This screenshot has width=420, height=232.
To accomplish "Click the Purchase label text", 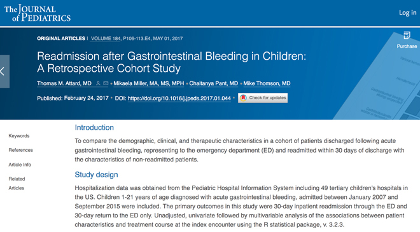I will point(407,46).
